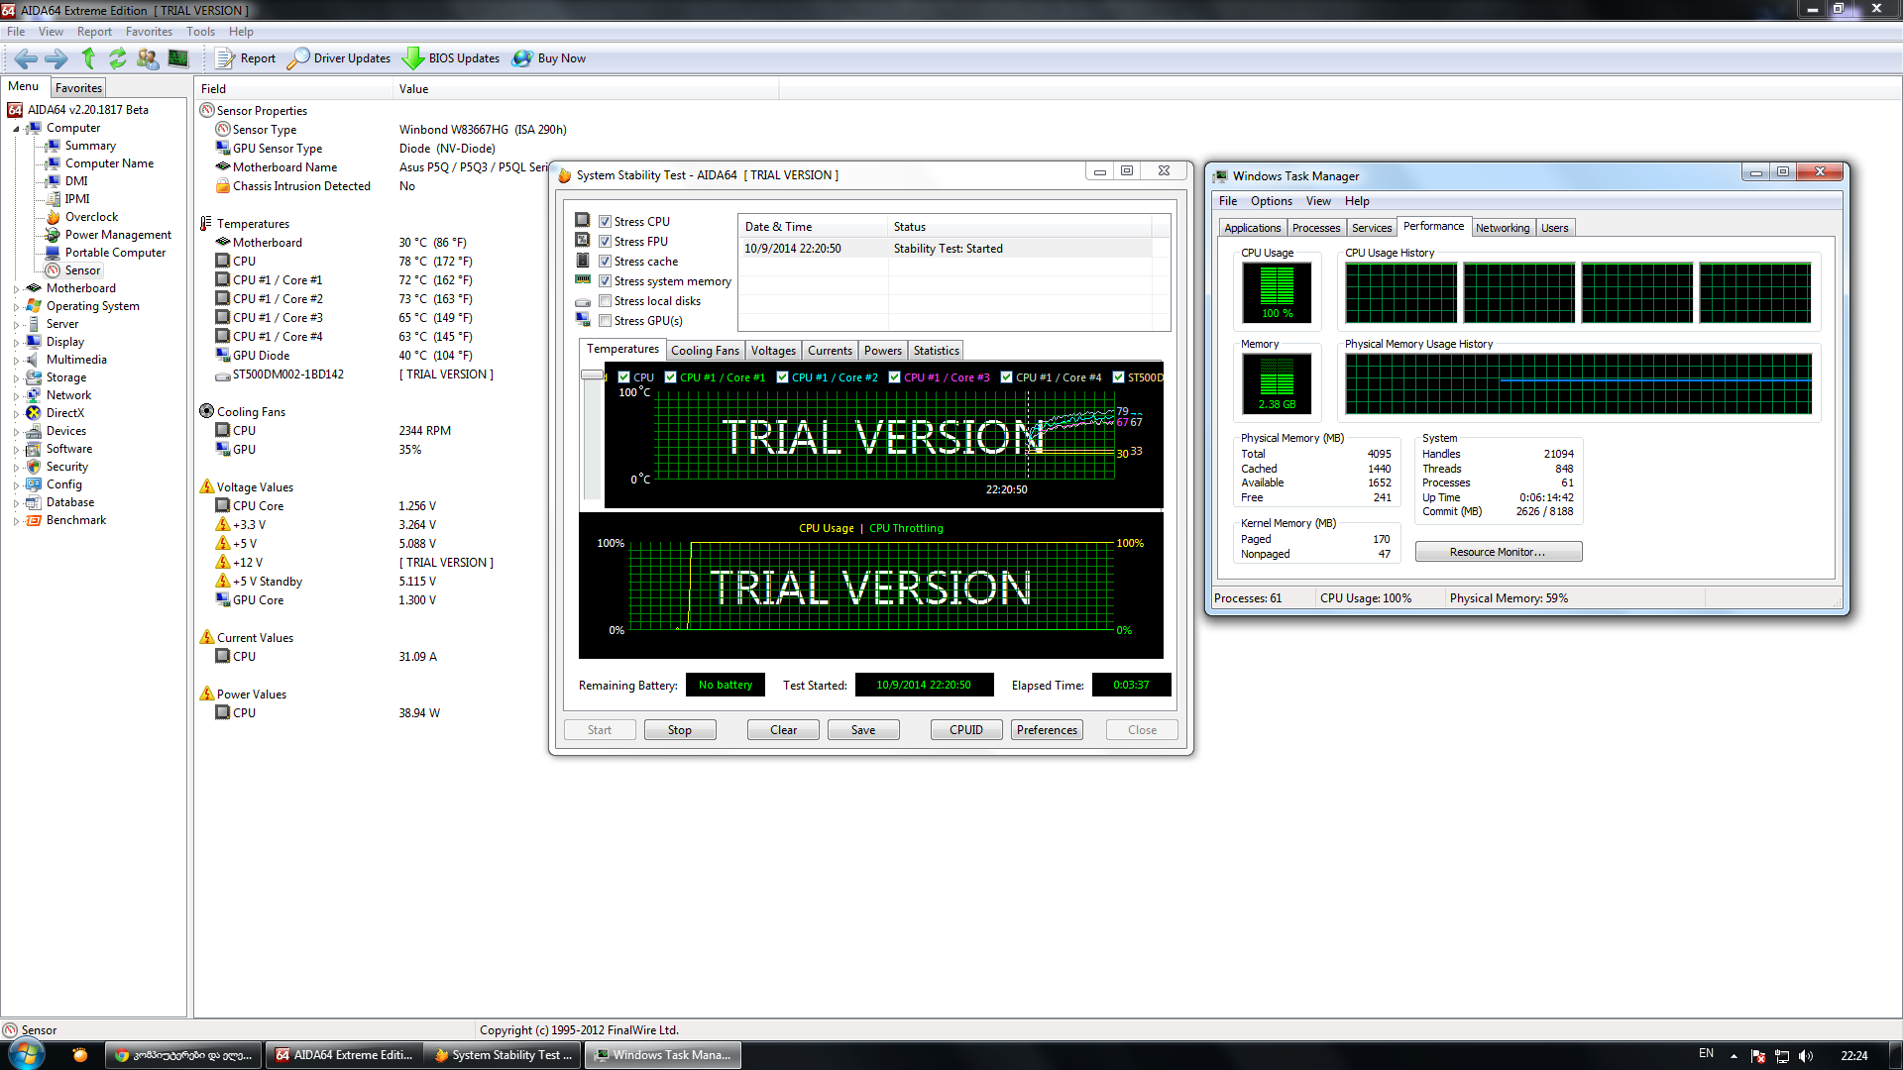Viewport: 1903px width, 1070px height.
Task: Open BIOS Updates with green arrow
Action: (x=451, y=58)
